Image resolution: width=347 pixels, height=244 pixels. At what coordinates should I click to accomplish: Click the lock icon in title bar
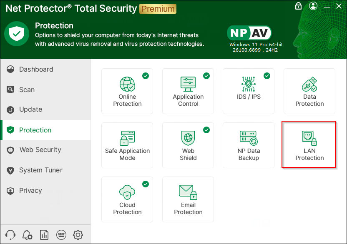pyautogui.click(x=298, y=6)
